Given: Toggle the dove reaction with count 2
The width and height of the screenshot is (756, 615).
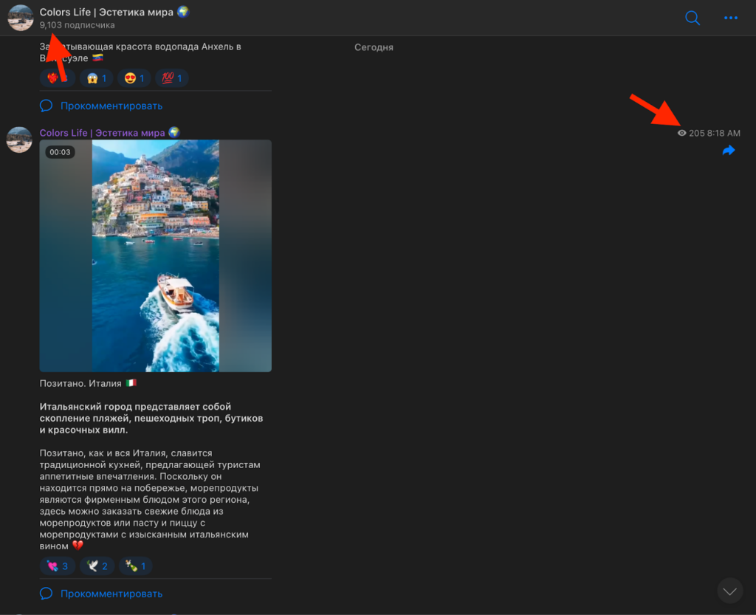Looking at the screenshot, I should coord(97,566).
